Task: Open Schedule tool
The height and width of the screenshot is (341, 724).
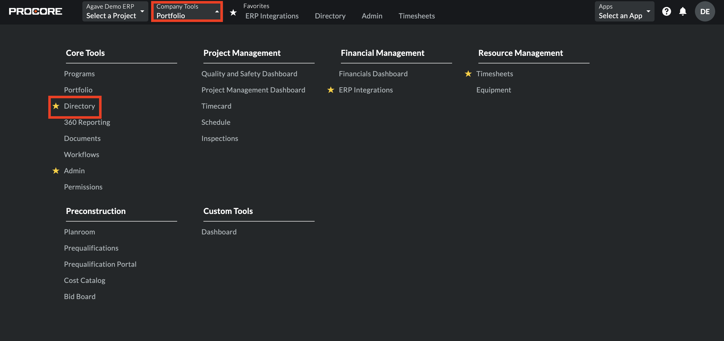Action: tap(216, 122)
